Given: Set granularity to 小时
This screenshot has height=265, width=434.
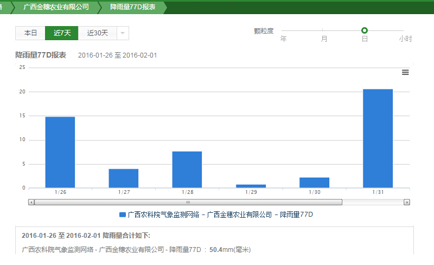Looking at the screenshot, I should click(405, 39).
